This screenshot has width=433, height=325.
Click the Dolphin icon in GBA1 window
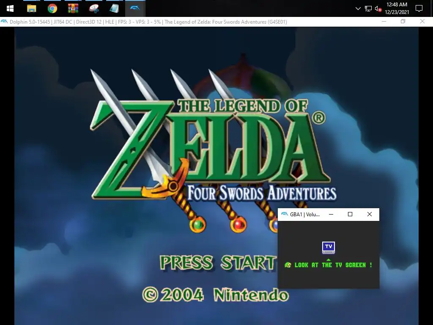click(284, 214)
